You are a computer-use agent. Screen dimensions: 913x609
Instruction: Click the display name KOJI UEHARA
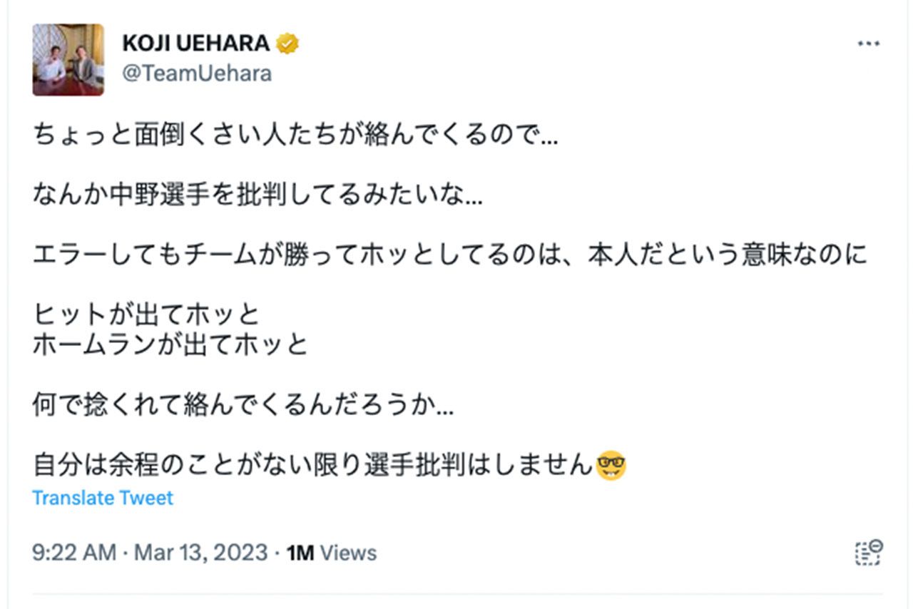[x=196, y=43]
